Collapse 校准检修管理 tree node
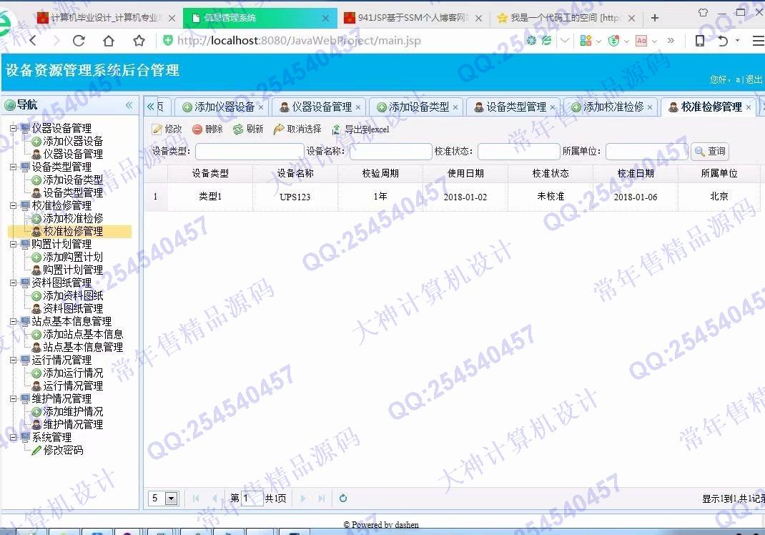 (x=13, y=205)
